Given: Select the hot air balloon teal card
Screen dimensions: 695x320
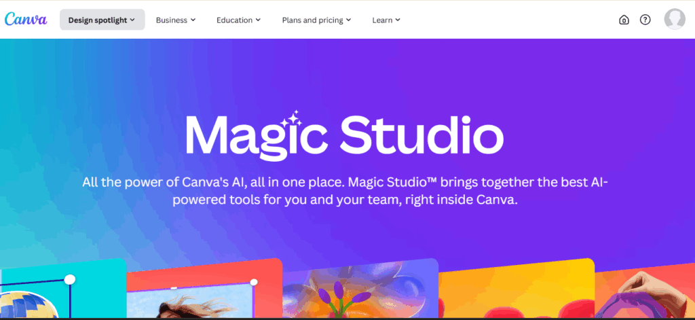Looking at the screenshot, I should [63, 289].
